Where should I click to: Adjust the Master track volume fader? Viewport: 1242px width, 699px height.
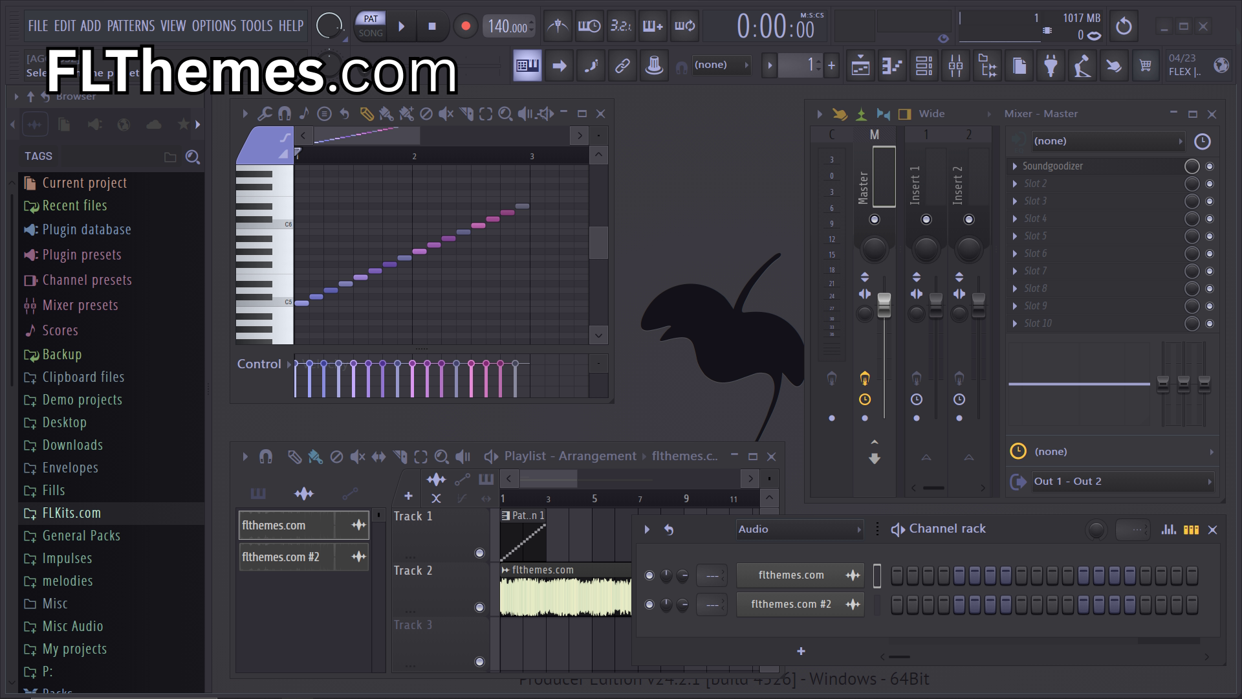tap(884, 305)
